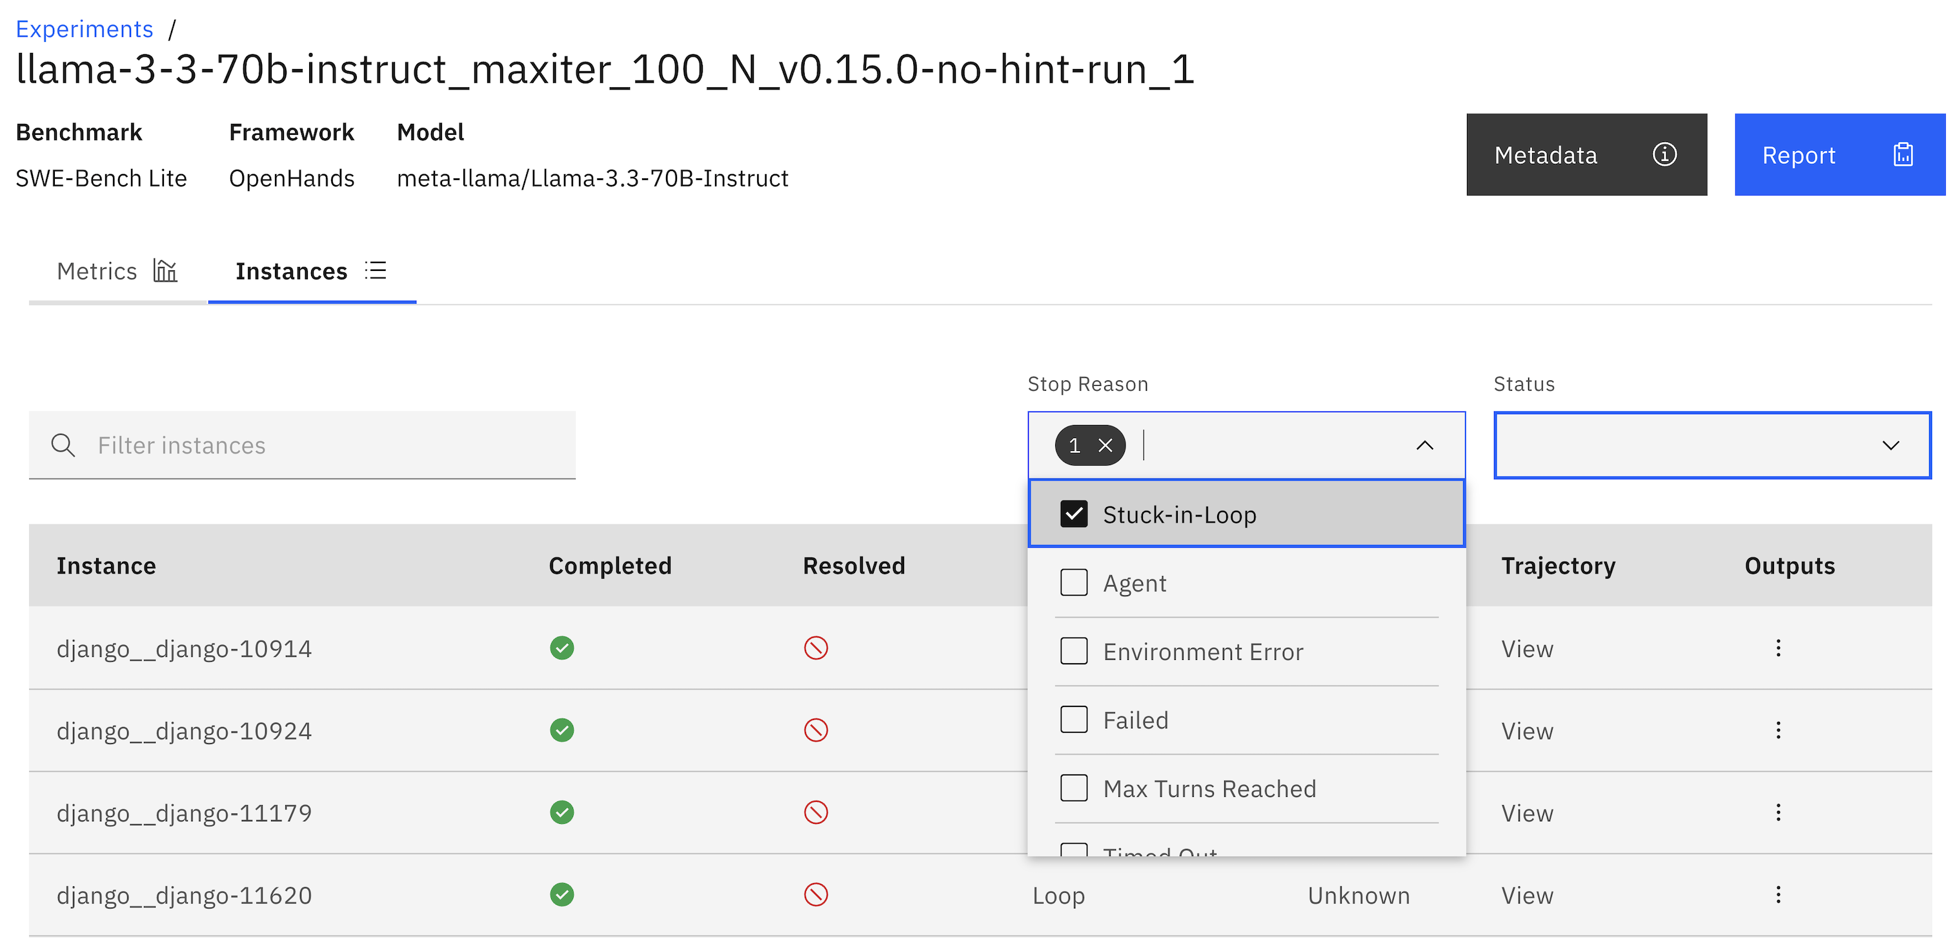Go to Experiments breadcrumb link
This screenshot has height=938, width=1958.
85,29
